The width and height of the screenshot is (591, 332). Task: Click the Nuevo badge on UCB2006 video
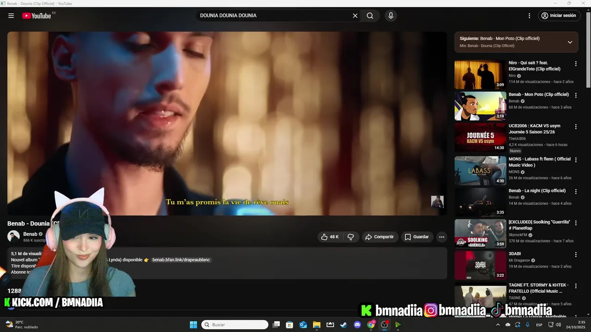pyautogui.click(x=515, y=151)
